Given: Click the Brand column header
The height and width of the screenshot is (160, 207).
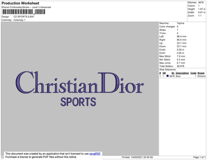Looking at the screenshot, I should (x=201, y=73).
